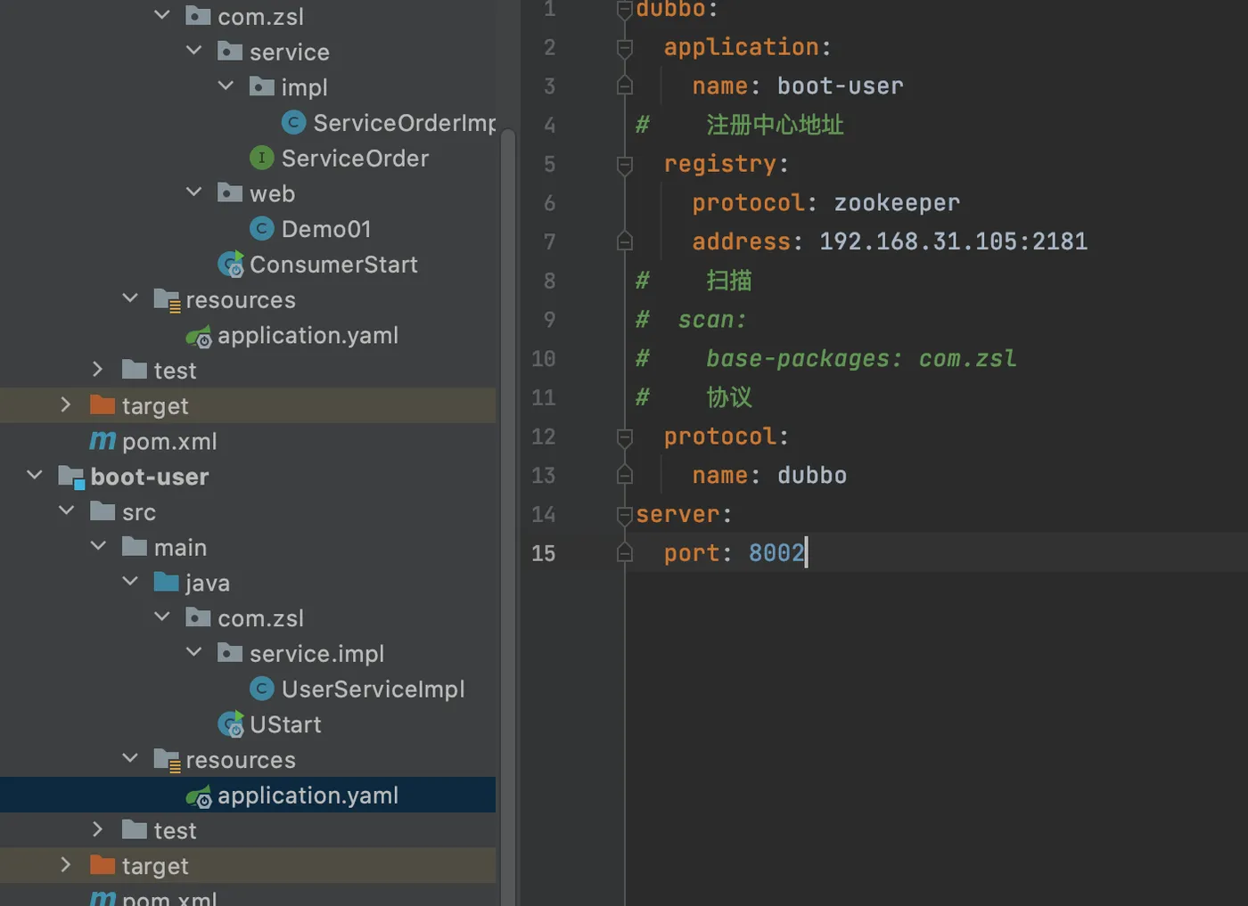Click the ConsumerStart runnable class icon

tap(231, 264)
